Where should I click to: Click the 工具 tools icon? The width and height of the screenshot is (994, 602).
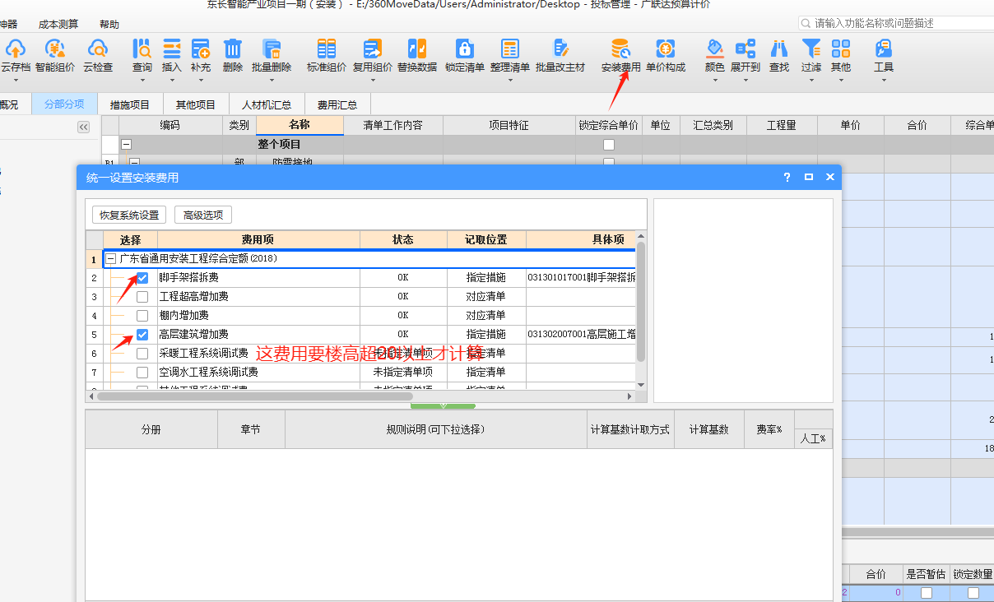(x=884, y=49)
